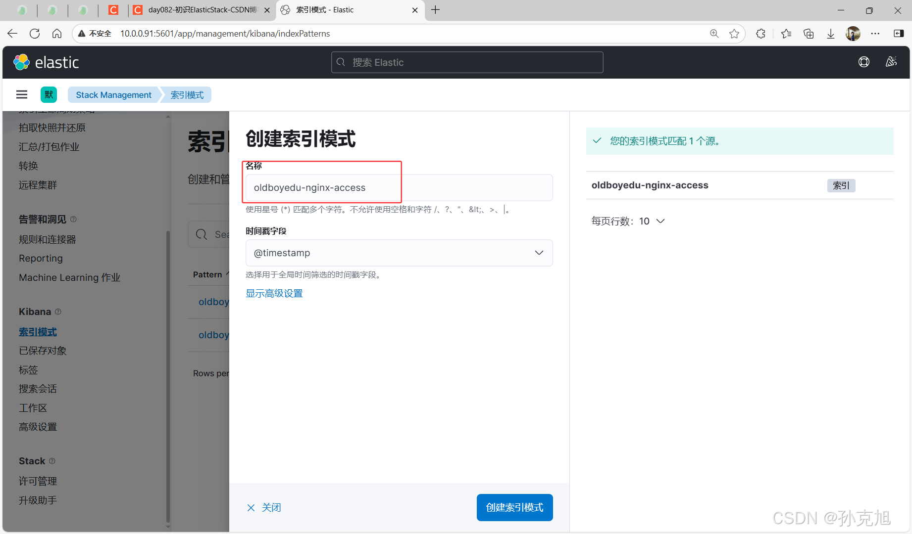Viewport: 912px width, 534px height.
Task: Click the 名称 index pattern input field
Action: (399, 187)
